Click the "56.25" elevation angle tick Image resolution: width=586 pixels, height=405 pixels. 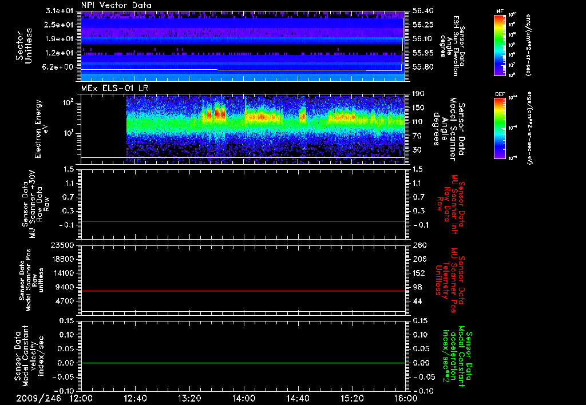423,25
